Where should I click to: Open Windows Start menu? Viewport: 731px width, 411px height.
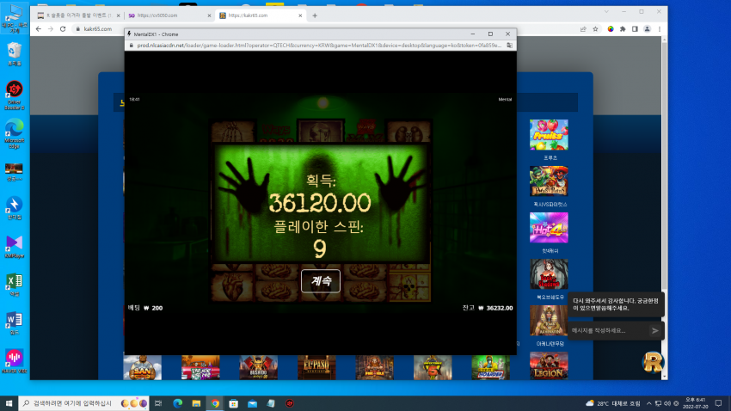pos(9,403)
